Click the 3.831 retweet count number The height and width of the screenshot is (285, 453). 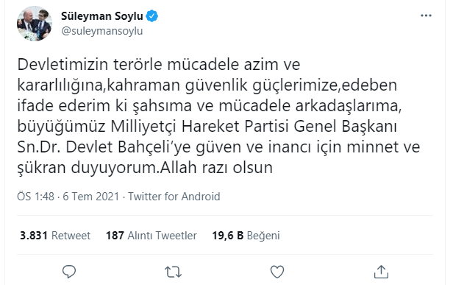point(34,236)
